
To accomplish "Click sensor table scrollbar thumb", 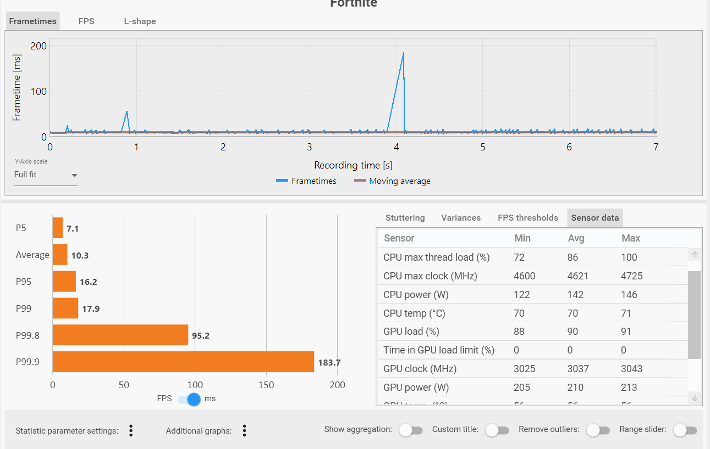I will click(695, 315).
